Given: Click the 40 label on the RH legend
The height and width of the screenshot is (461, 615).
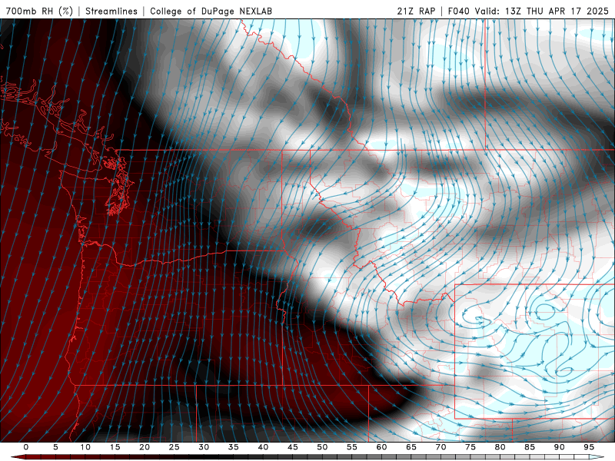Looking at the screenshot, I should coord(263,447).
